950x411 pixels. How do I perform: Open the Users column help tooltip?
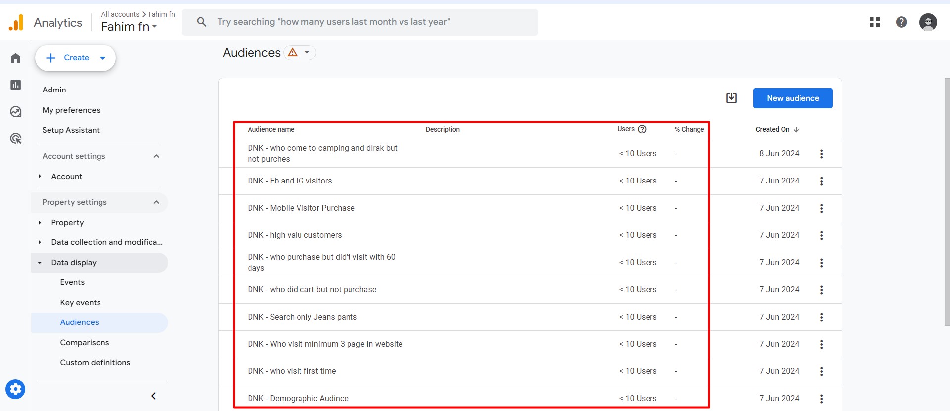click(642, 129)
